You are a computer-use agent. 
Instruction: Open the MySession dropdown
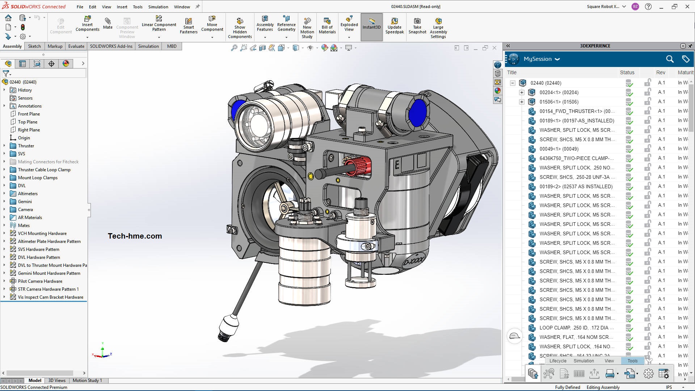(x=557, y=59)
